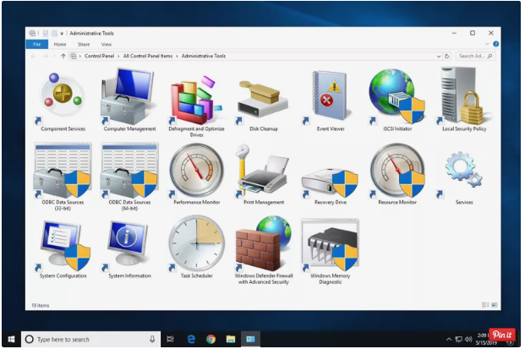
Task: Open the network icon in the system tray
Action: pyautogui.click(x=459, y=340)
